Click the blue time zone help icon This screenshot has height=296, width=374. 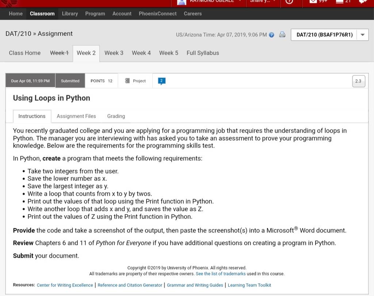[x=271, y=35]
